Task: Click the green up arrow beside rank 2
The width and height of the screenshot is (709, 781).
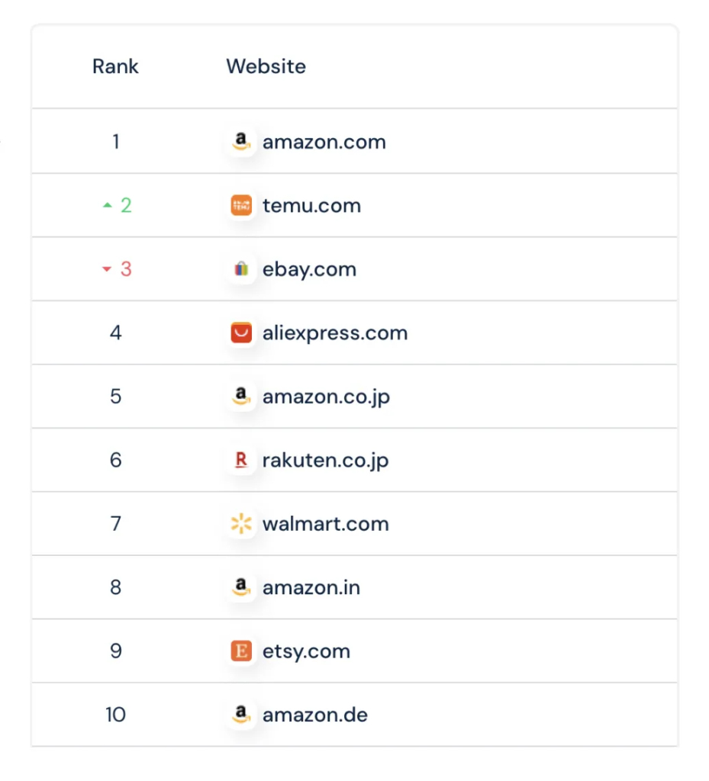Action: tap(107, 205)
